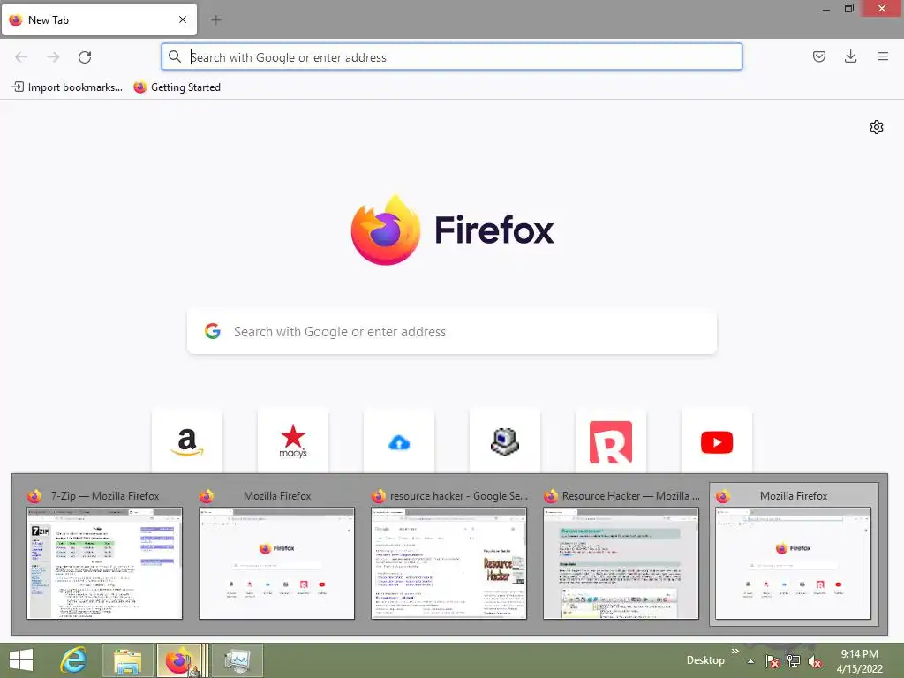The image size is (904, 678).
Task: Click the Back navigation arrow
Action: coord(21,57)
